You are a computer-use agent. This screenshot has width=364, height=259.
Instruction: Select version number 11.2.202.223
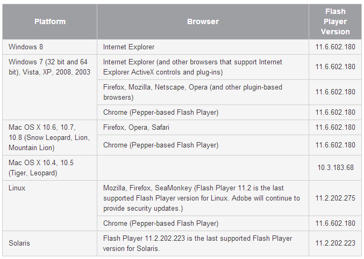[335, 243]
